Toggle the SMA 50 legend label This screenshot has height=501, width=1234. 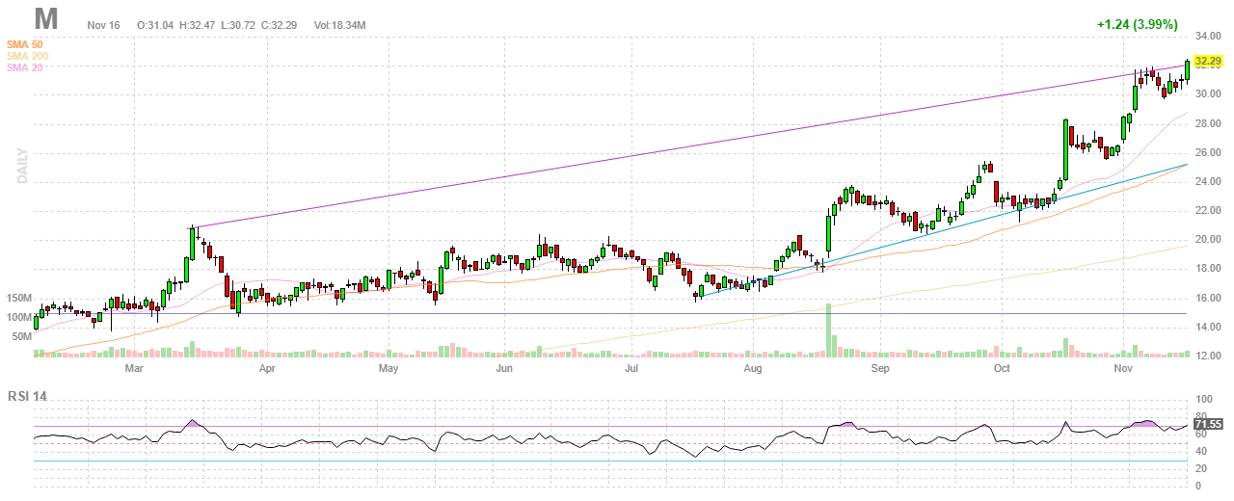(24, 44)
